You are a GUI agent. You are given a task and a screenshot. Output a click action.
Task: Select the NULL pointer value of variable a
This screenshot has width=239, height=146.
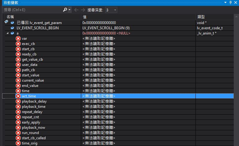(106, 33)
